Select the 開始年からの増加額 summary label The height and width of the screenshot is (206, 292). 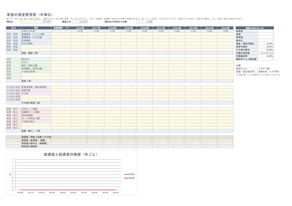click(247, 59)
